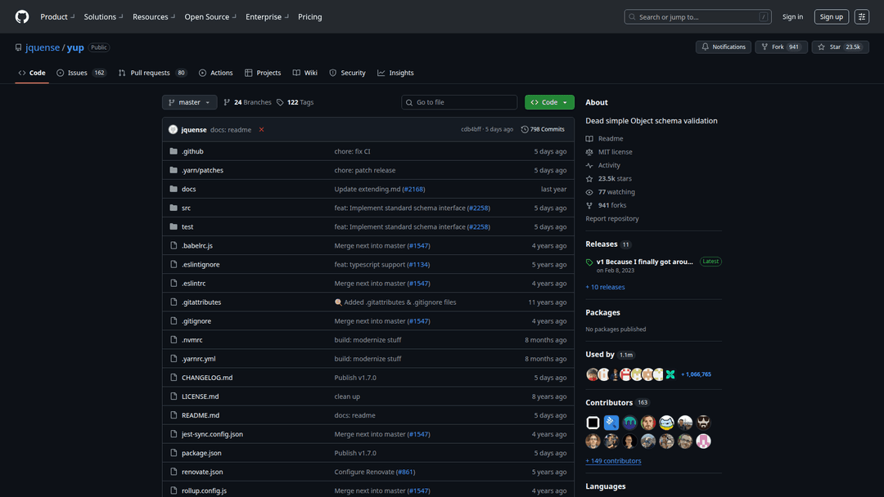The height and width of the screenshot is (497, 884).
Task: Open the Insights tab
Action: pos(395,73)
